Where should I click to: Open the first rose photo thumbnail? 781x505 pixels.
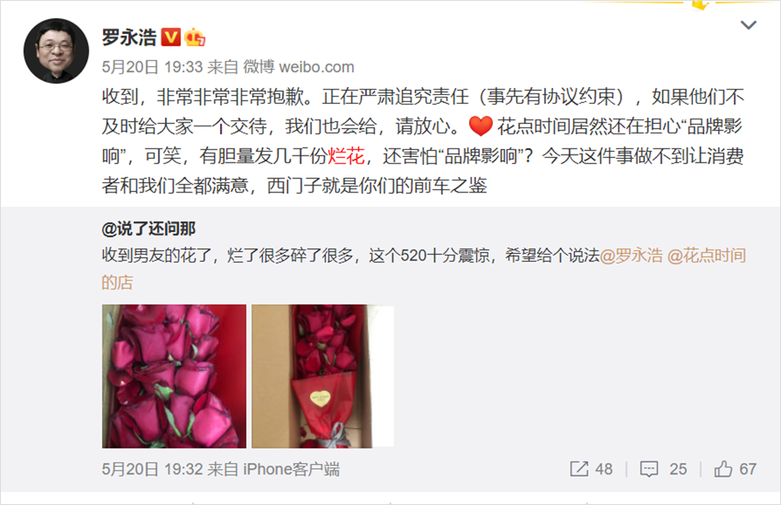point(174,376)
